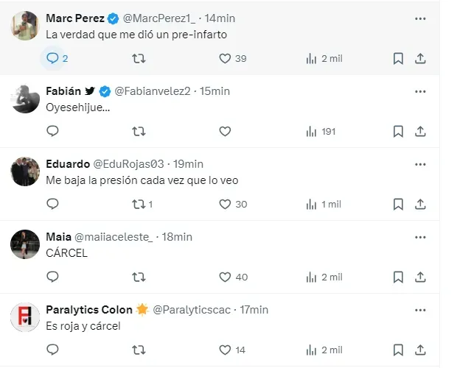457x368 pixels.
Task: Open more options menu on Fabián's tweet
Action: (x=420, y=91)
